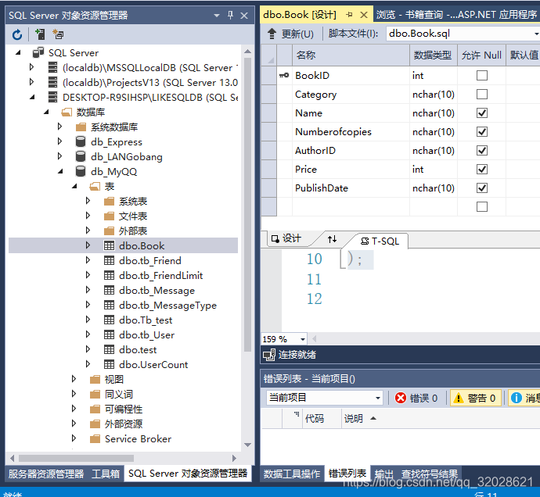The image size is (540, 497).
Task: Switch to the T-SQL tab
Action: (380, 241)
